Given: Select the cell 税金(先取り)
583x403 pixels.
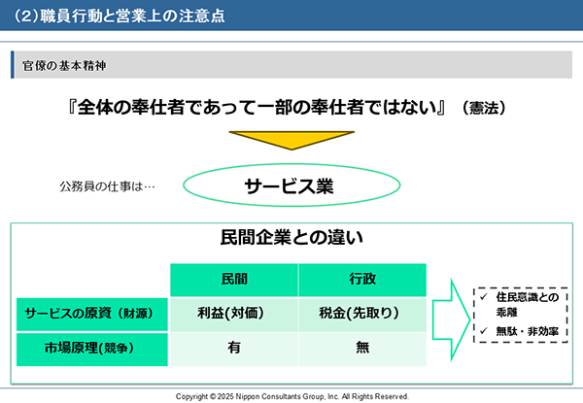Looking at the screenshot, I should point(362,315).
